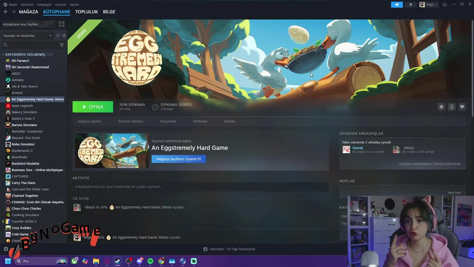Open Spotify from taskbar
474x267 pixels.
(150, 261)
